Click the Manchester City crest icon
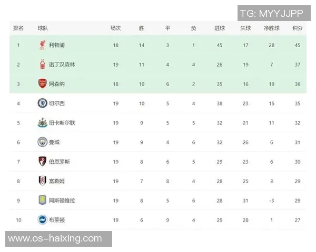Viewport: 316px width, 252px height. [x=42, y=142]
